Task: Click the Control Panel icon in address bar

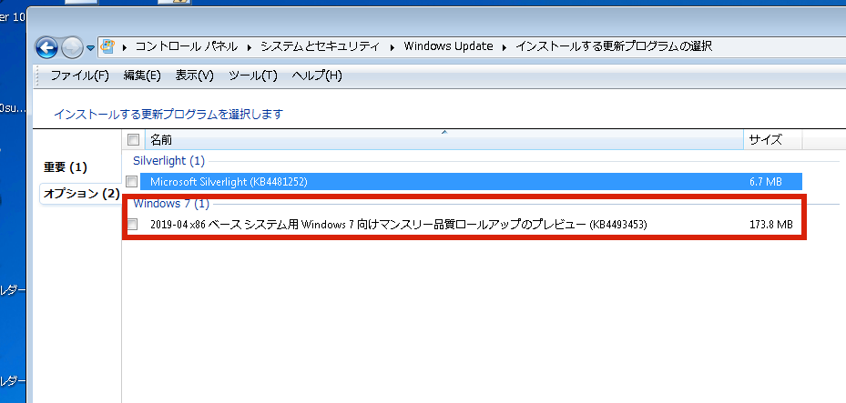Action: (107, 46)
